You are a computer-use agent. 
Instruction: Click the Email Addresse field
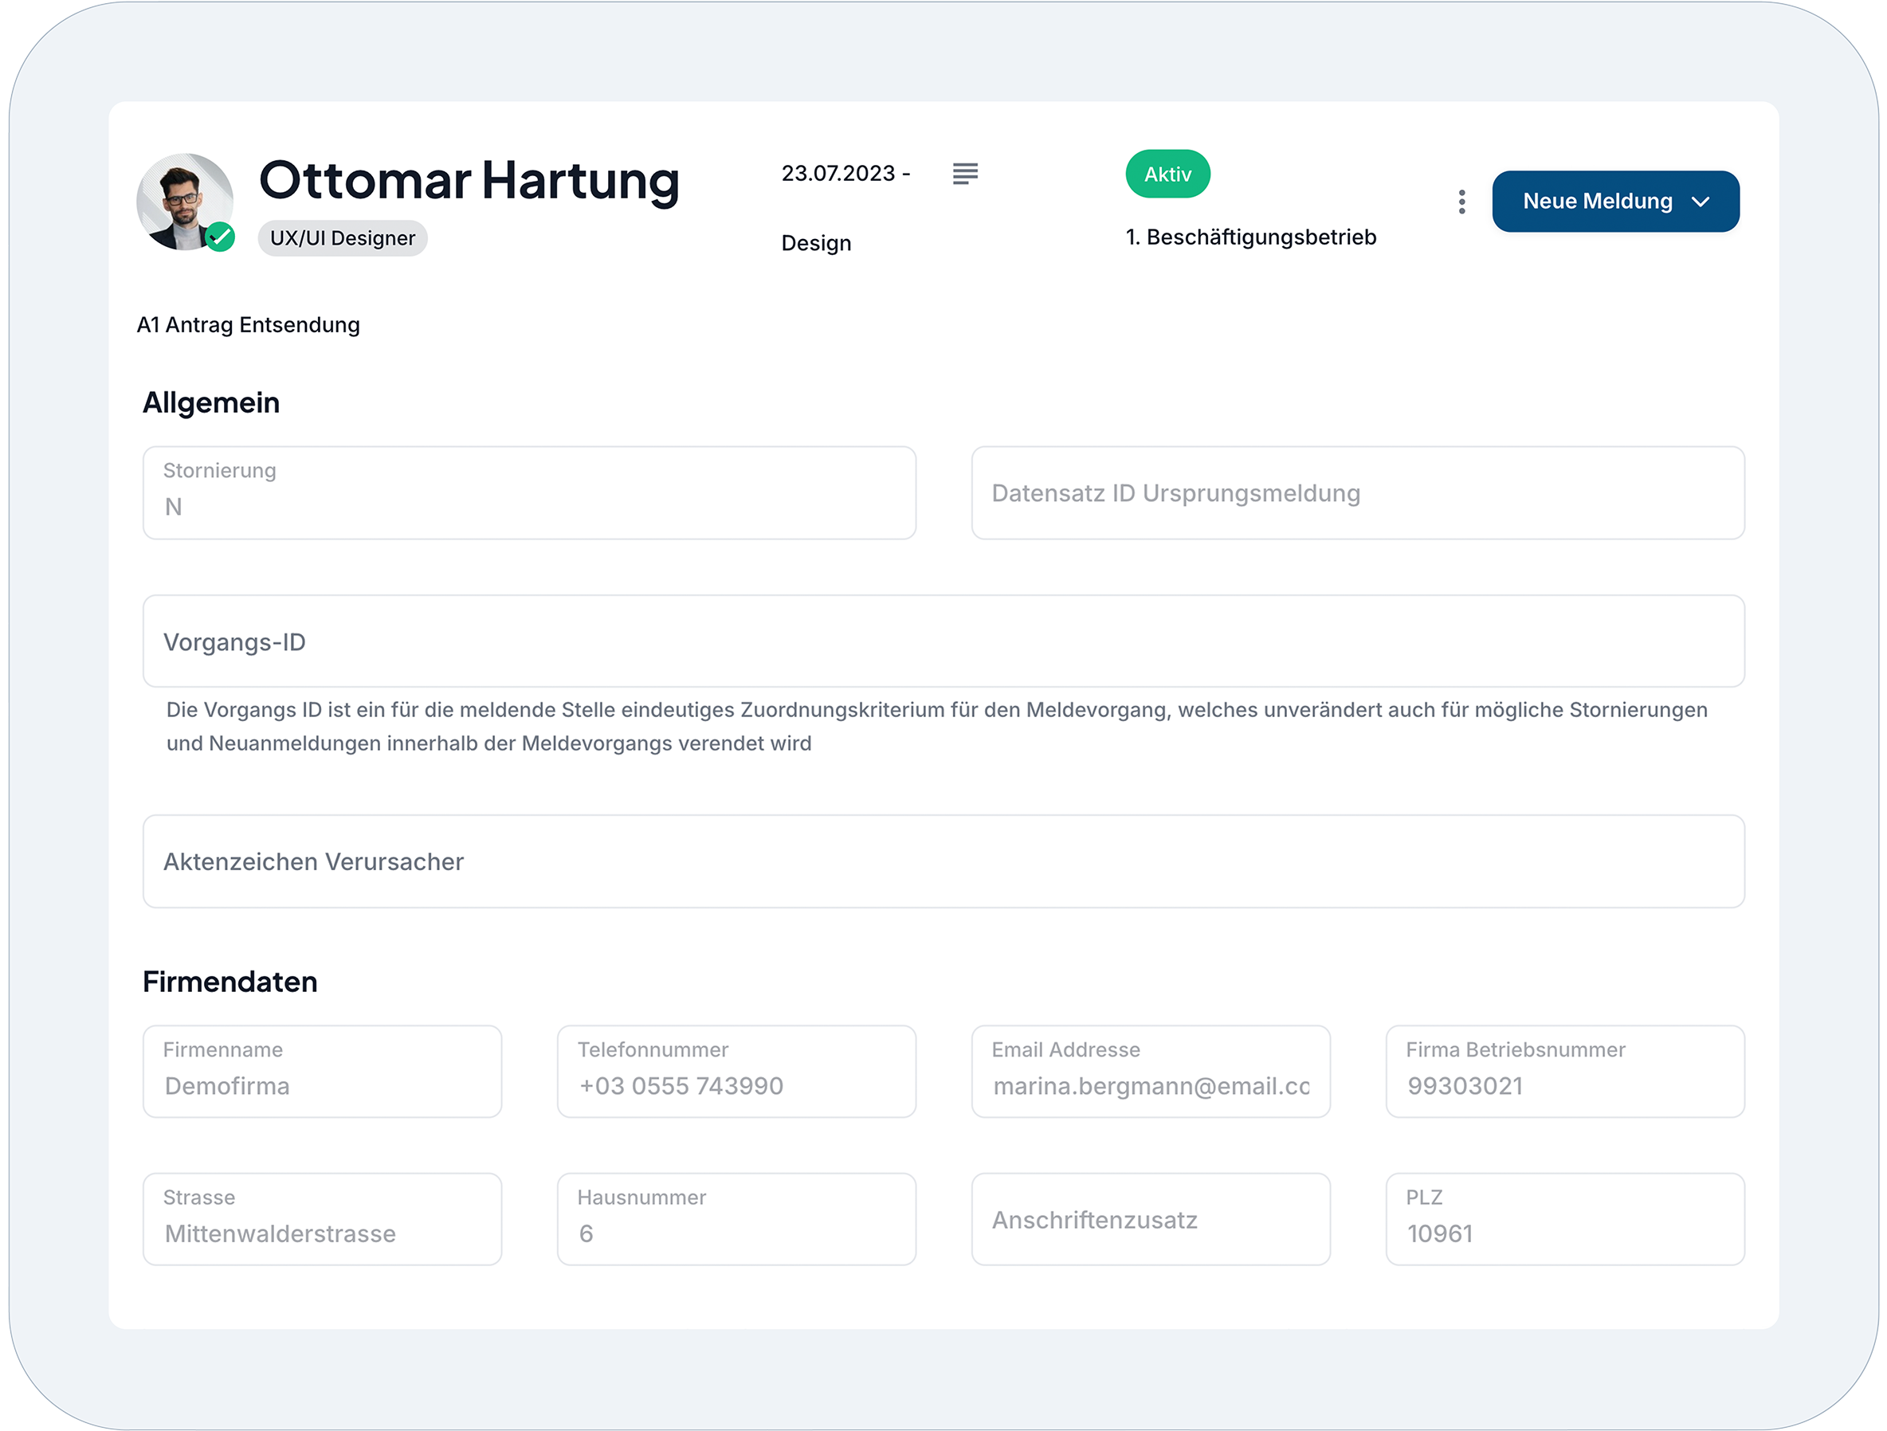click(1151, 1071)
